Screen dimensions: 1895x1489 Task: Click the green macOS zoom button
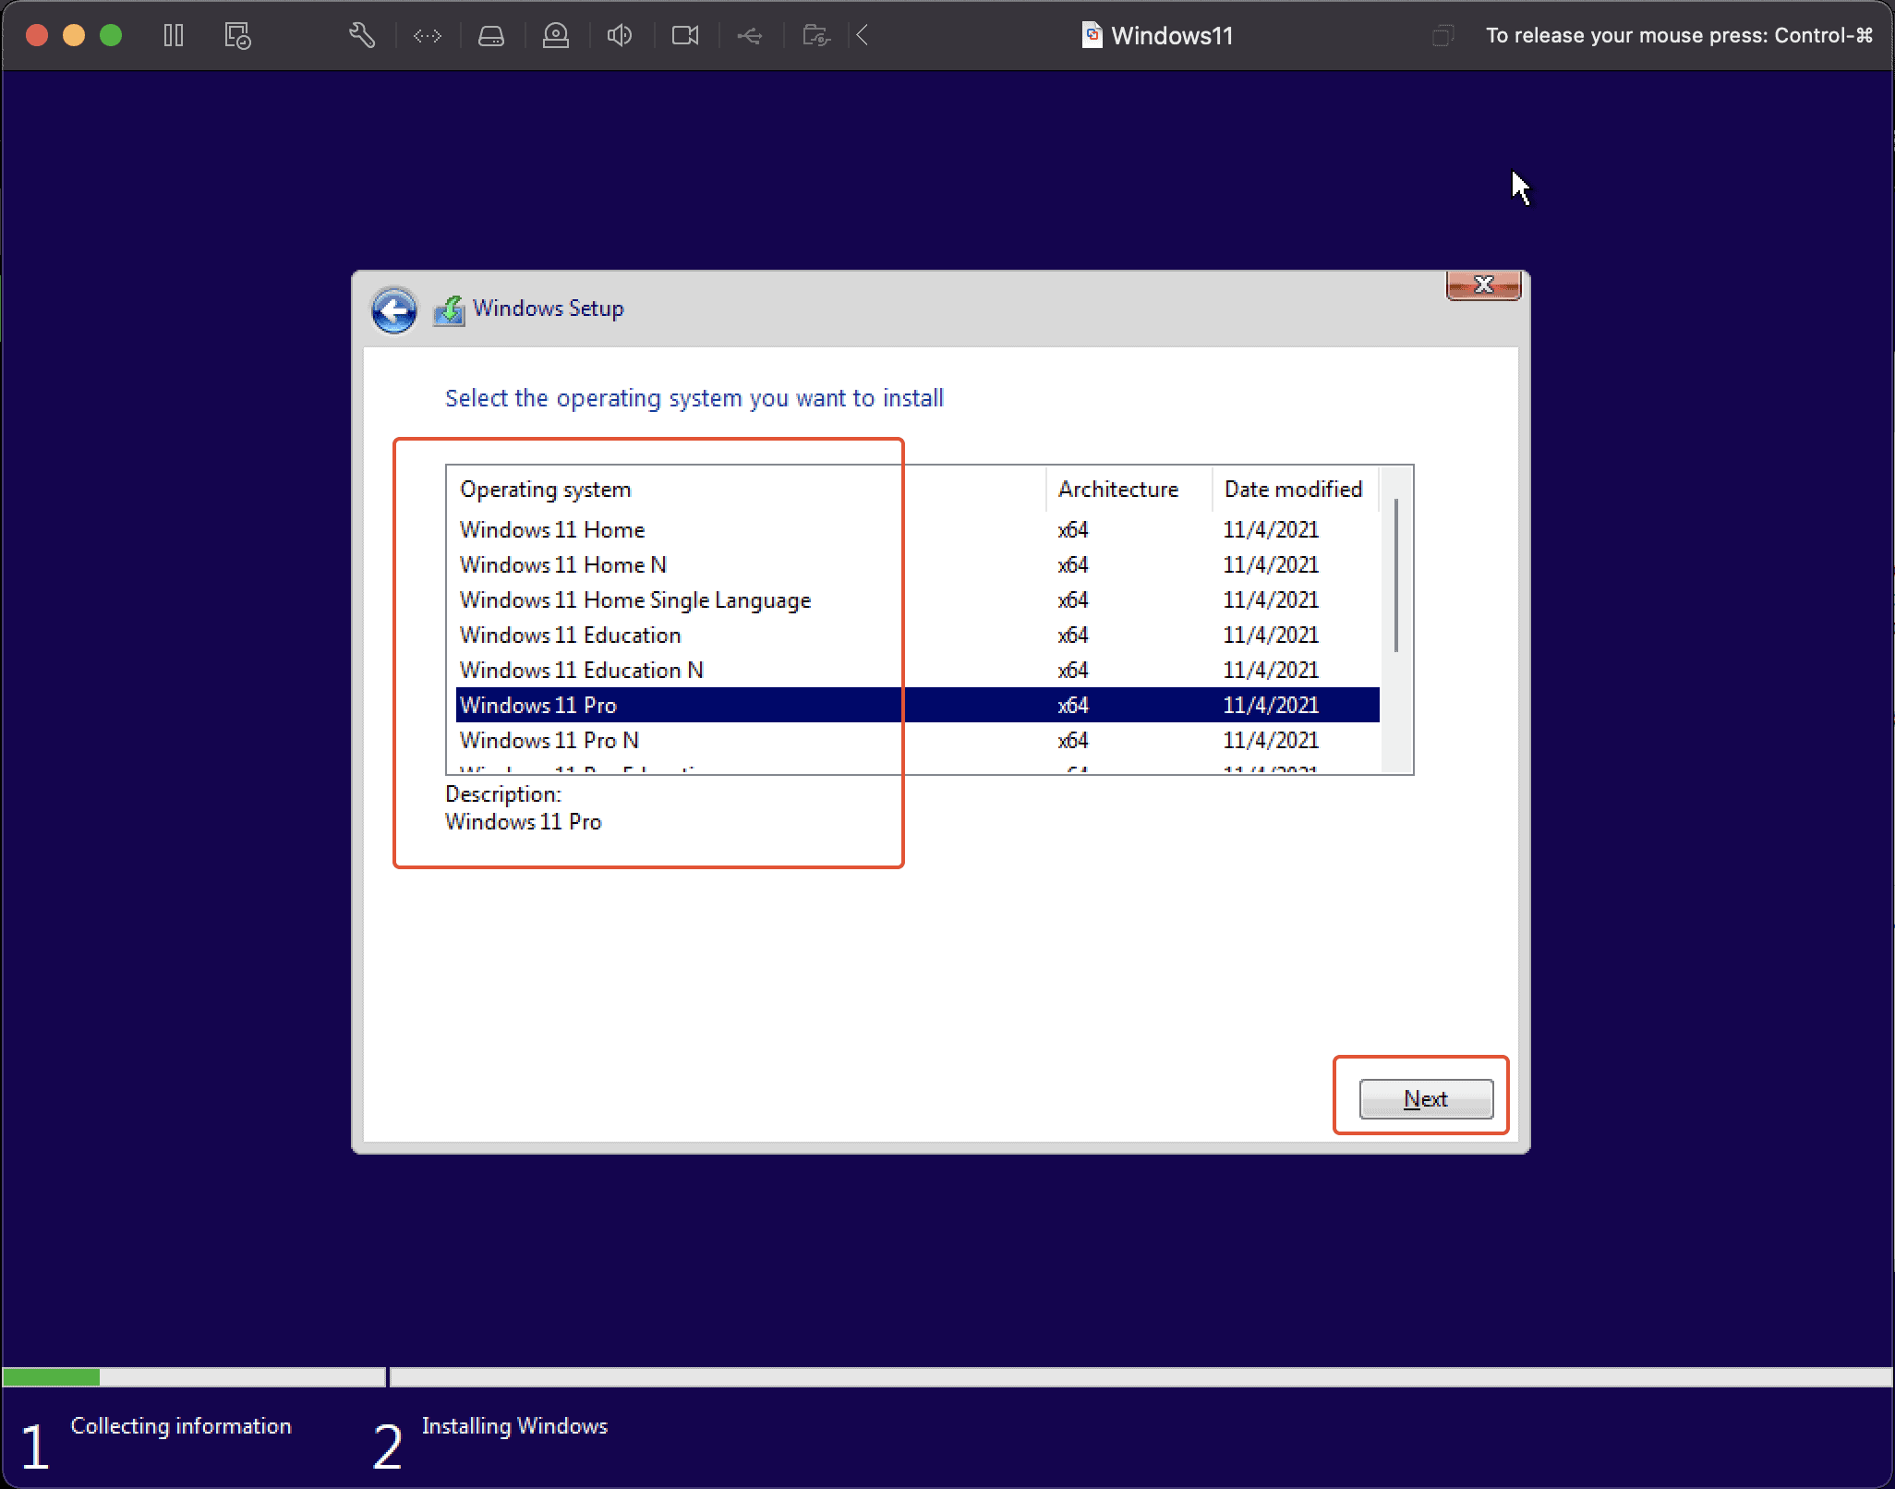click(x=111, y=36)
